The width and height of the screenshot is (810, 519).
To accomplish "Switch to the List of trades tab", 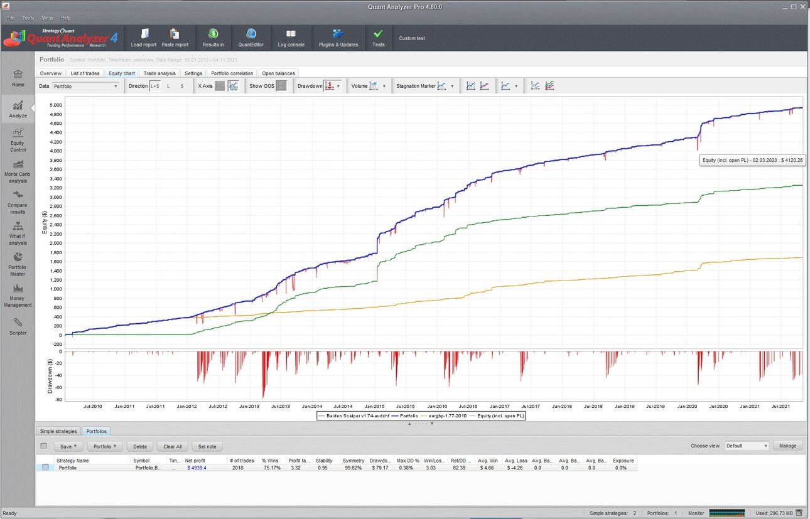I will 85,73.
